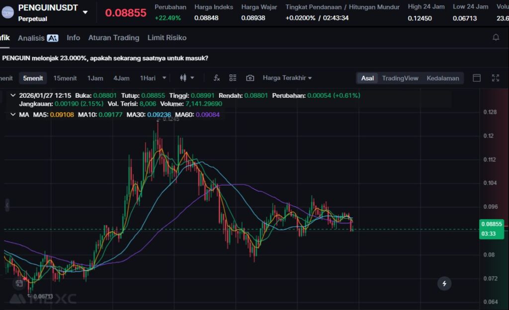Switch chart view to Kedalaman
This screenshot has width=509, height=310.
coord(442,78)
